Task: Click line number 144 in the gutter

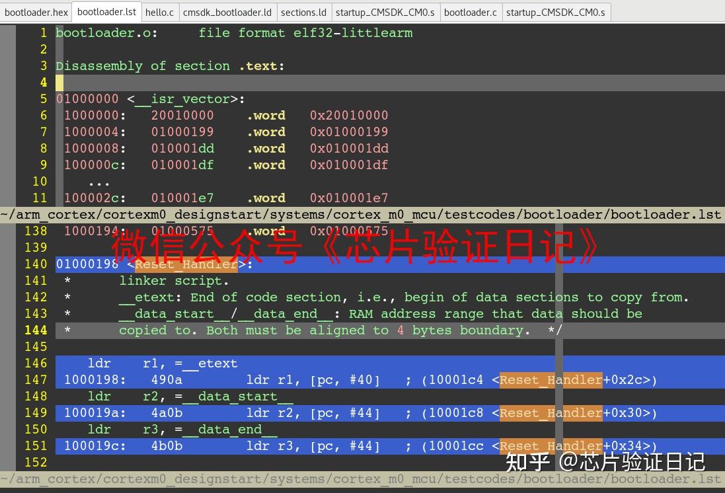Action: pyautogui.click(x=39, y=330)
